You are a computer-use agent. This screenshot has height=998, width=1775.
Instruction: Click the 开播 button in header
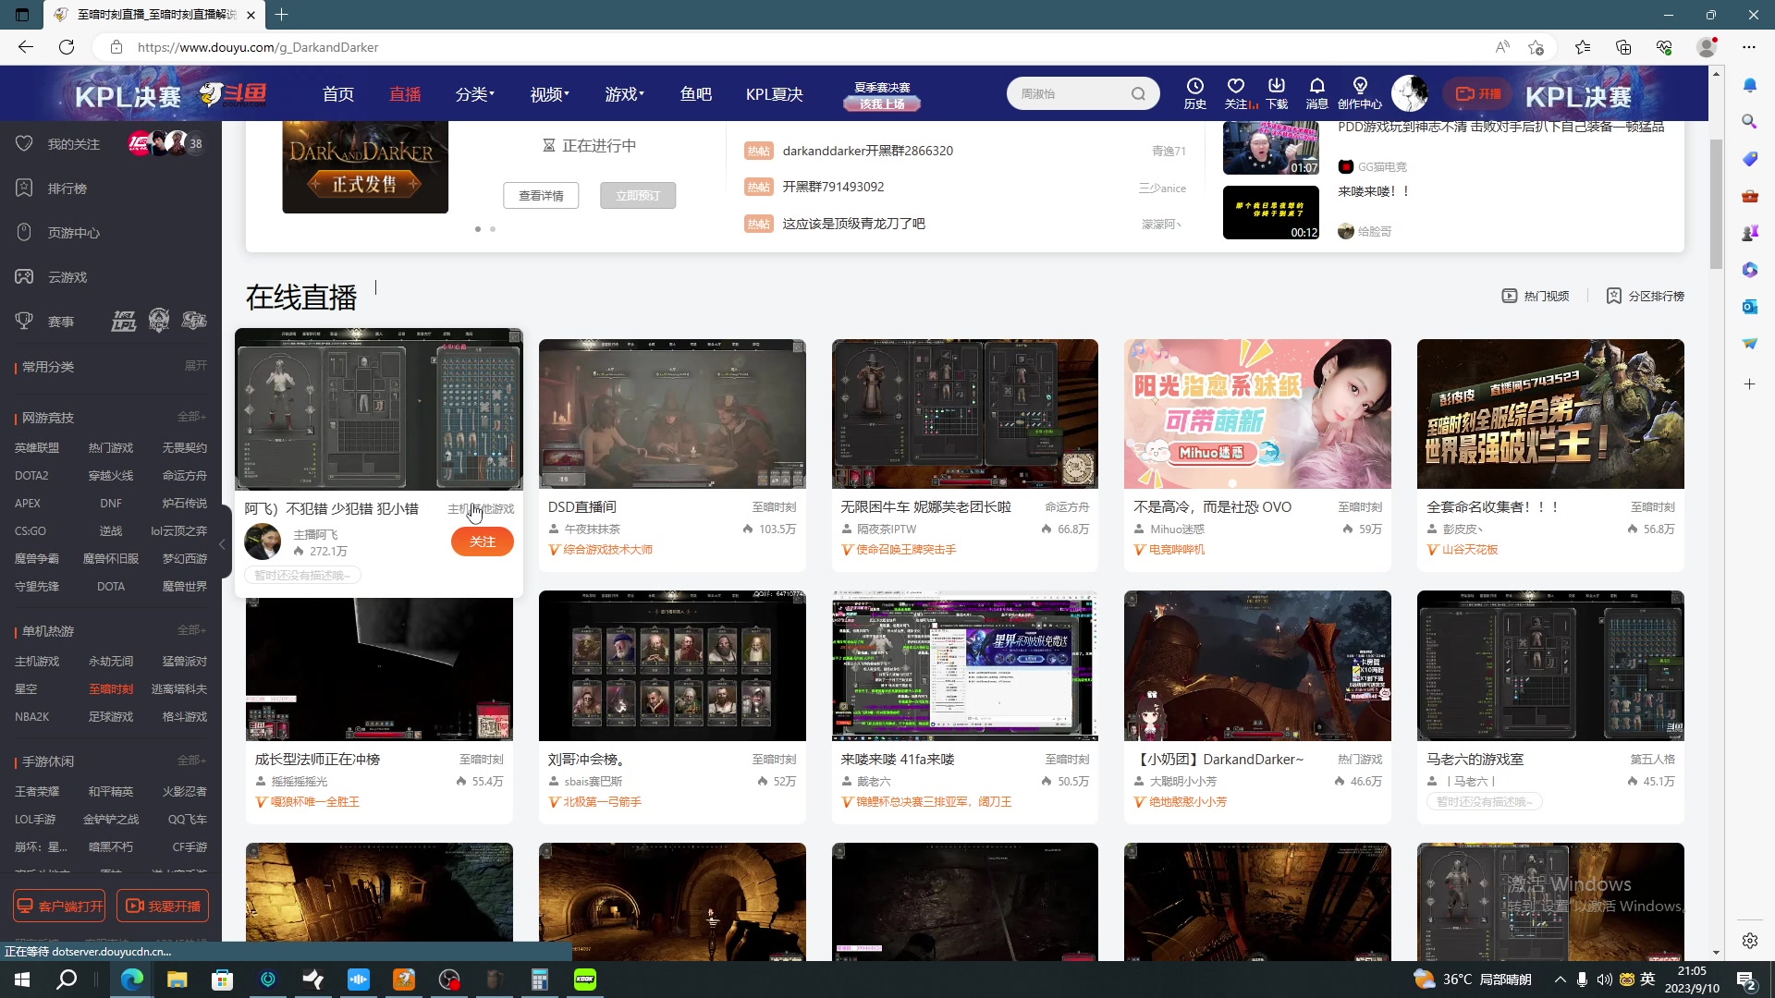coord(1479,93)
